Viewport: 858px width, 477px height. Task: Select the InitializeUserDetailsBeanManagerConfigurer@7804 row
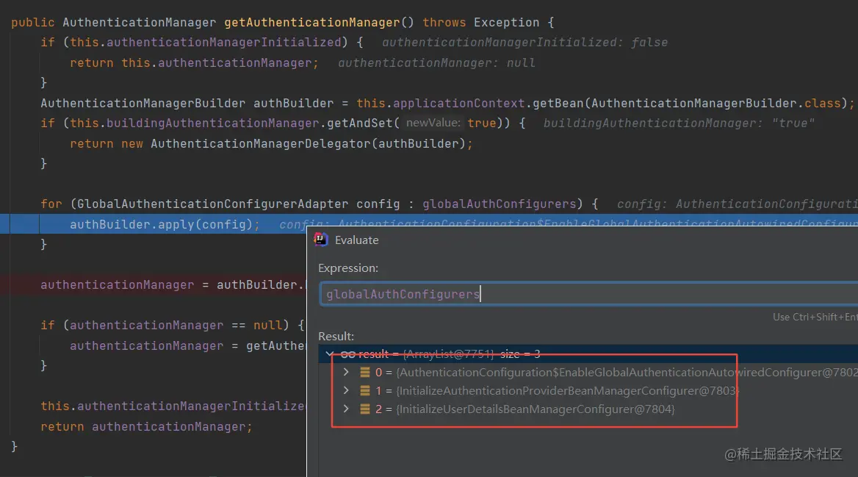click(x=588, y=409)
